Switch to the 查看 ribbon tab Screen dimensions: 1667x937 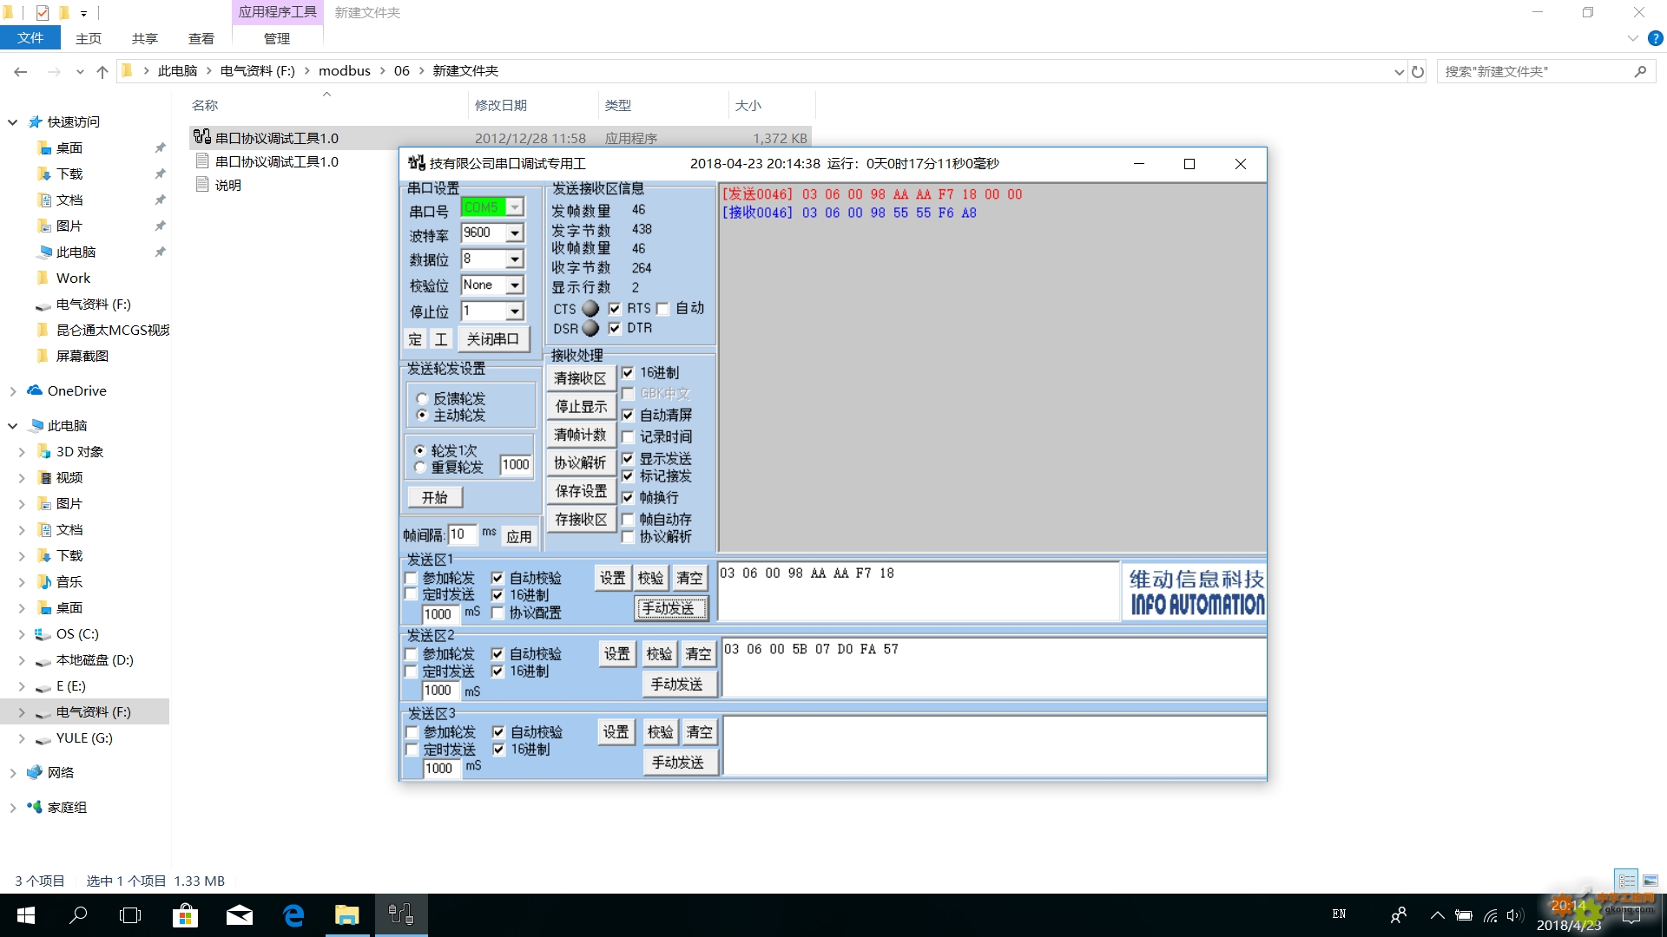tap(201, 38)
